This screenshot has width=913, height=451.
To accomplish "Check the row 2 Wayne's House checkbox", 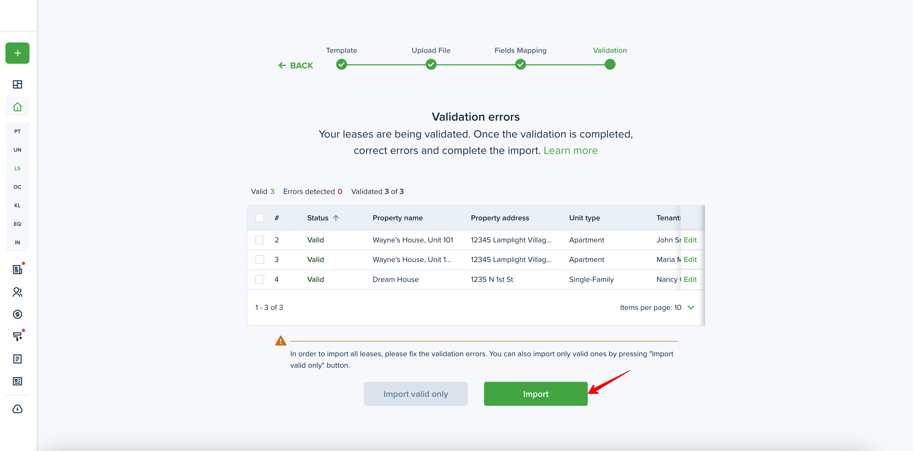I will [x=260, y=240].
